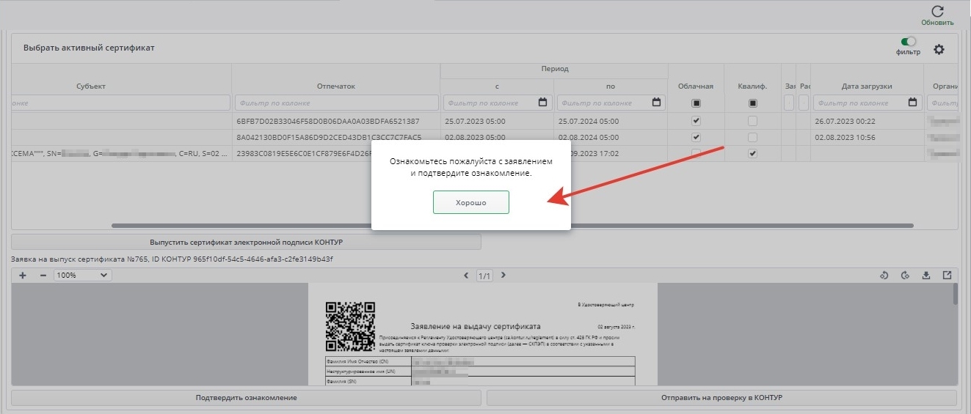The height and width of the screenshot is (414, 971).
Task: Open calendar for Дата загрузки filter
Action: [912, 103]
